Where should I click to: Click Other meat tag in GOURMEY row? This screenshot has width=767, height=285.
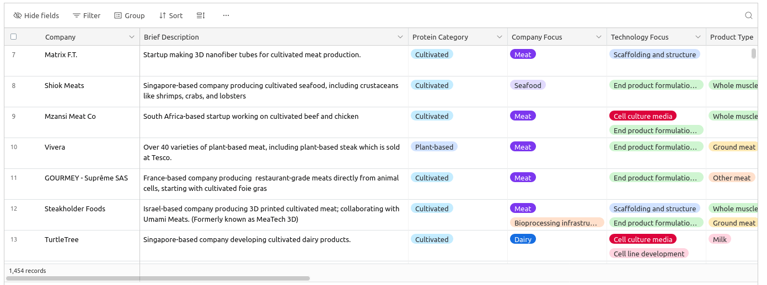tap(732, 178)
